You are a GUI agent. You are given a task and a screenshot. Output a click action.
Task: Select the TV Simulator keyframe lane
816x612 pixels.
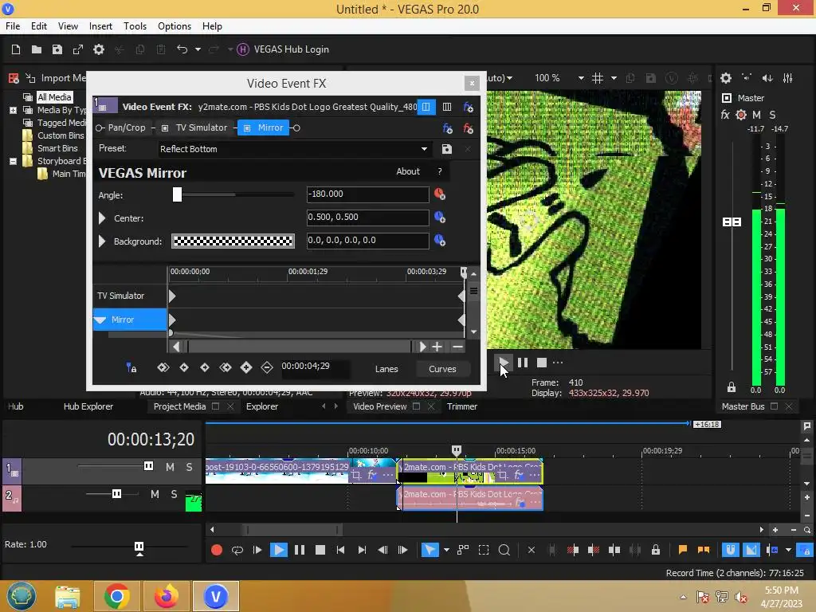tap(130, 296)
